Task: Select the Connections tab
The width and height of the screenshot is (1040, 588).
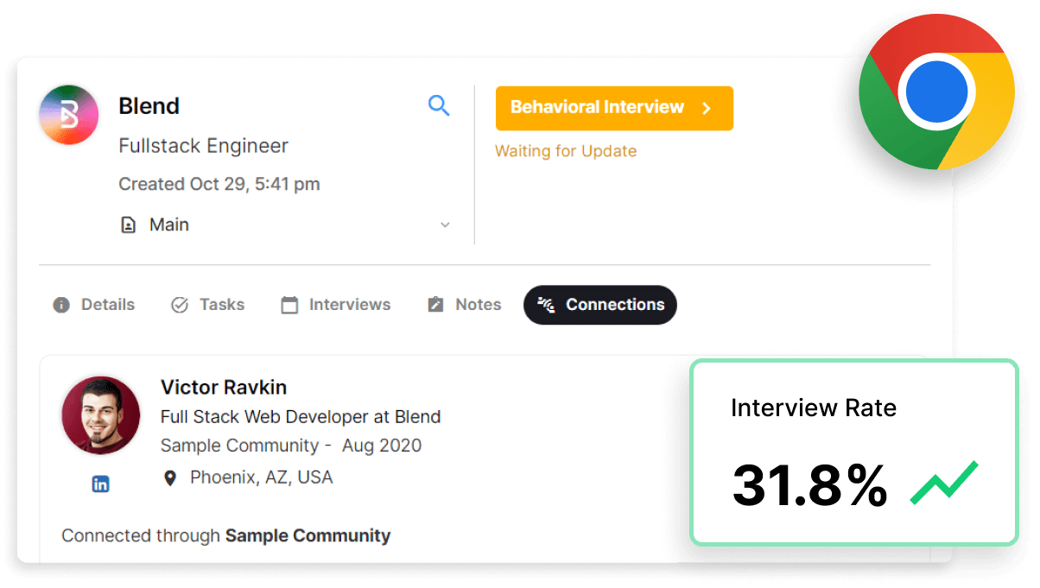Action: pyautogui.click(x=600, y=305)
